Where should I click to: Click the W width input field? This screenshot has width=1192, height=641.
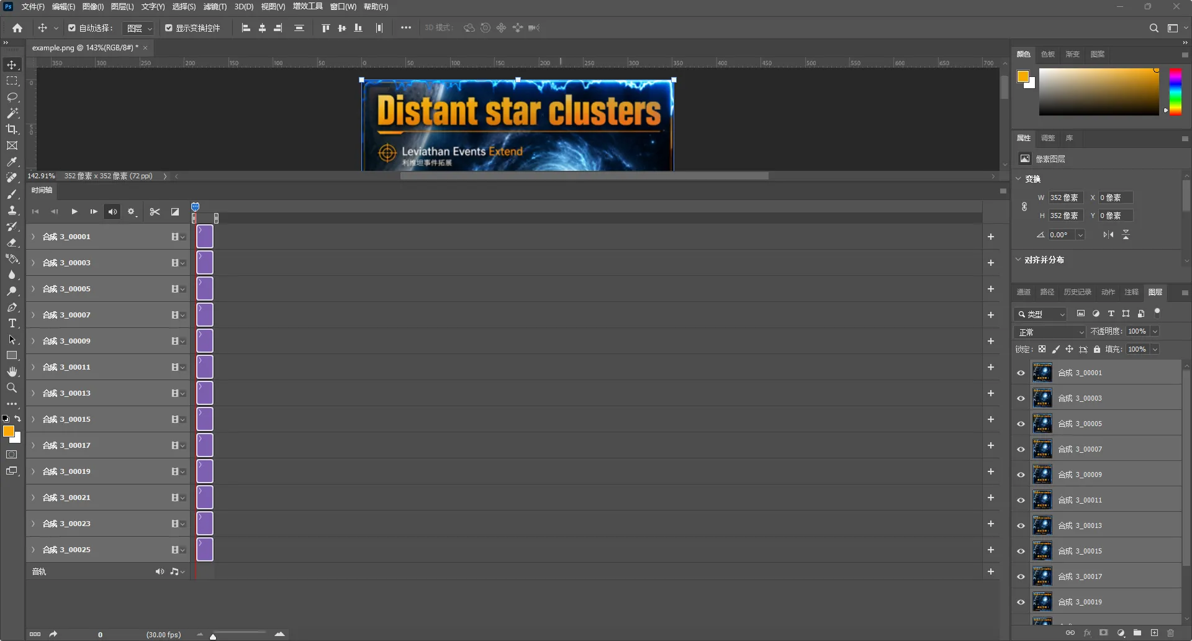[x=1065, y=198]
